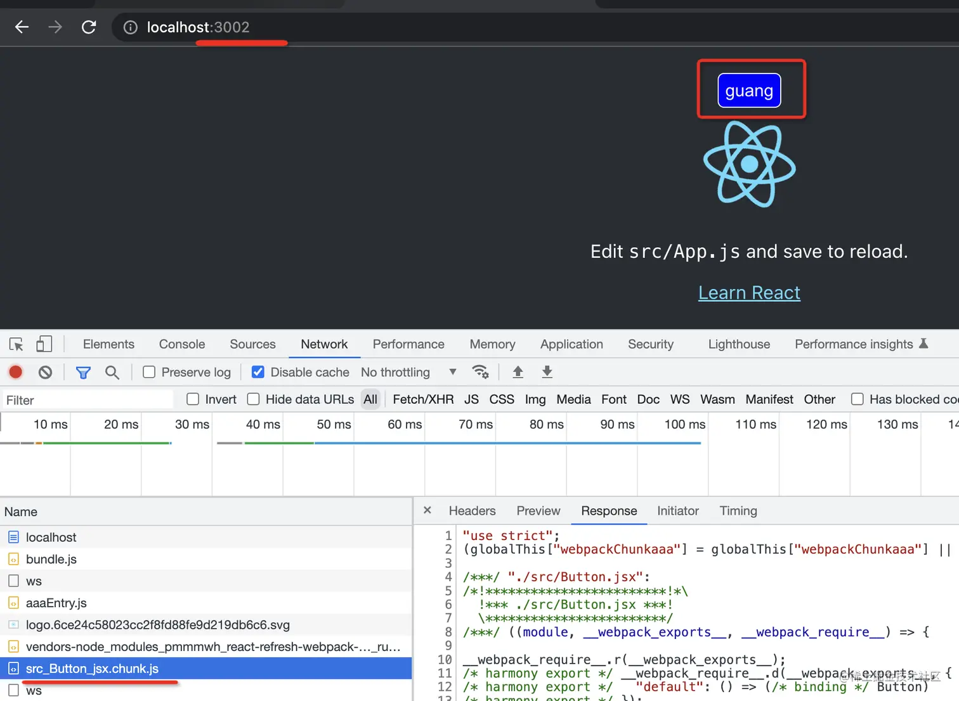The height and width of the screenshot is (701, 959).
Task: Select the logo.6ce24c58023cc2f8fd88fe9d219db6c6.svg request
Action: 206,625
